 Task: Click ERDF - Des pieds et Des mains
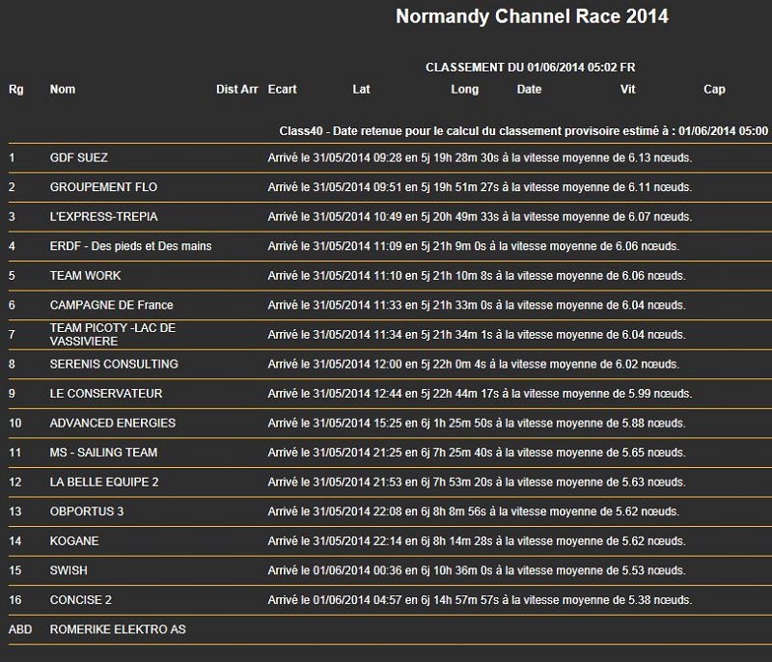coord(130,246)
